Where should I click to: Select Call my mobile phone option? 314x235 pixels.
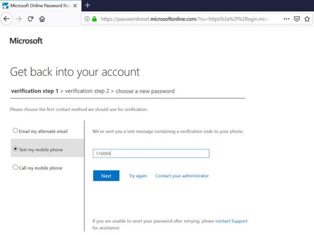(x=38, y=168)
